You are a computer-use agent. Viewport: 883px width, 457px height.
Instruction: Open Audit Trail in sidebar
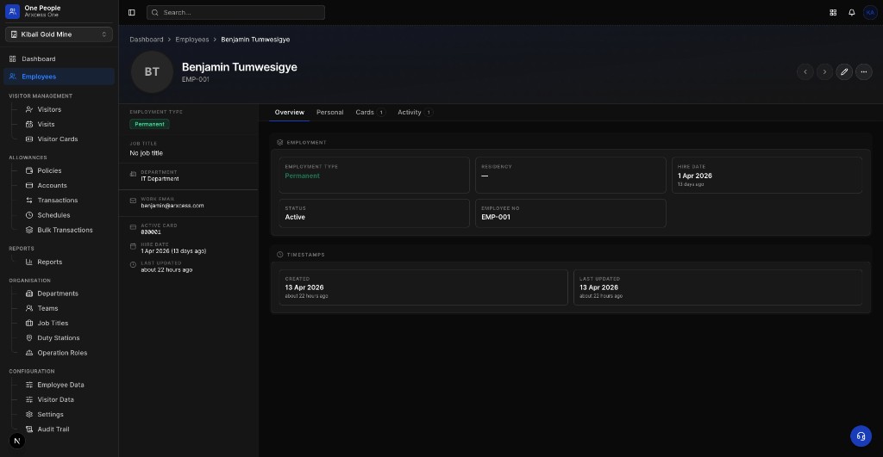tap(53, 429)
